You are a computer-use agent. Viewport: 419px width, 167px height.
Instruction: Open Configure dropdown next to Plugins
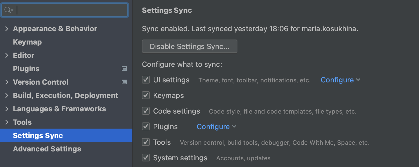pos(216,127)
